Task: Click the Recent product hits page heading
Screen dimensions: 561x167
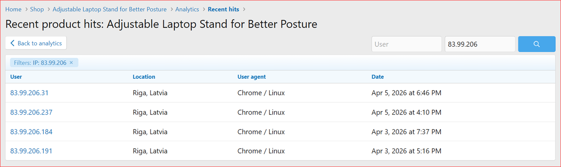Action: 161,24
